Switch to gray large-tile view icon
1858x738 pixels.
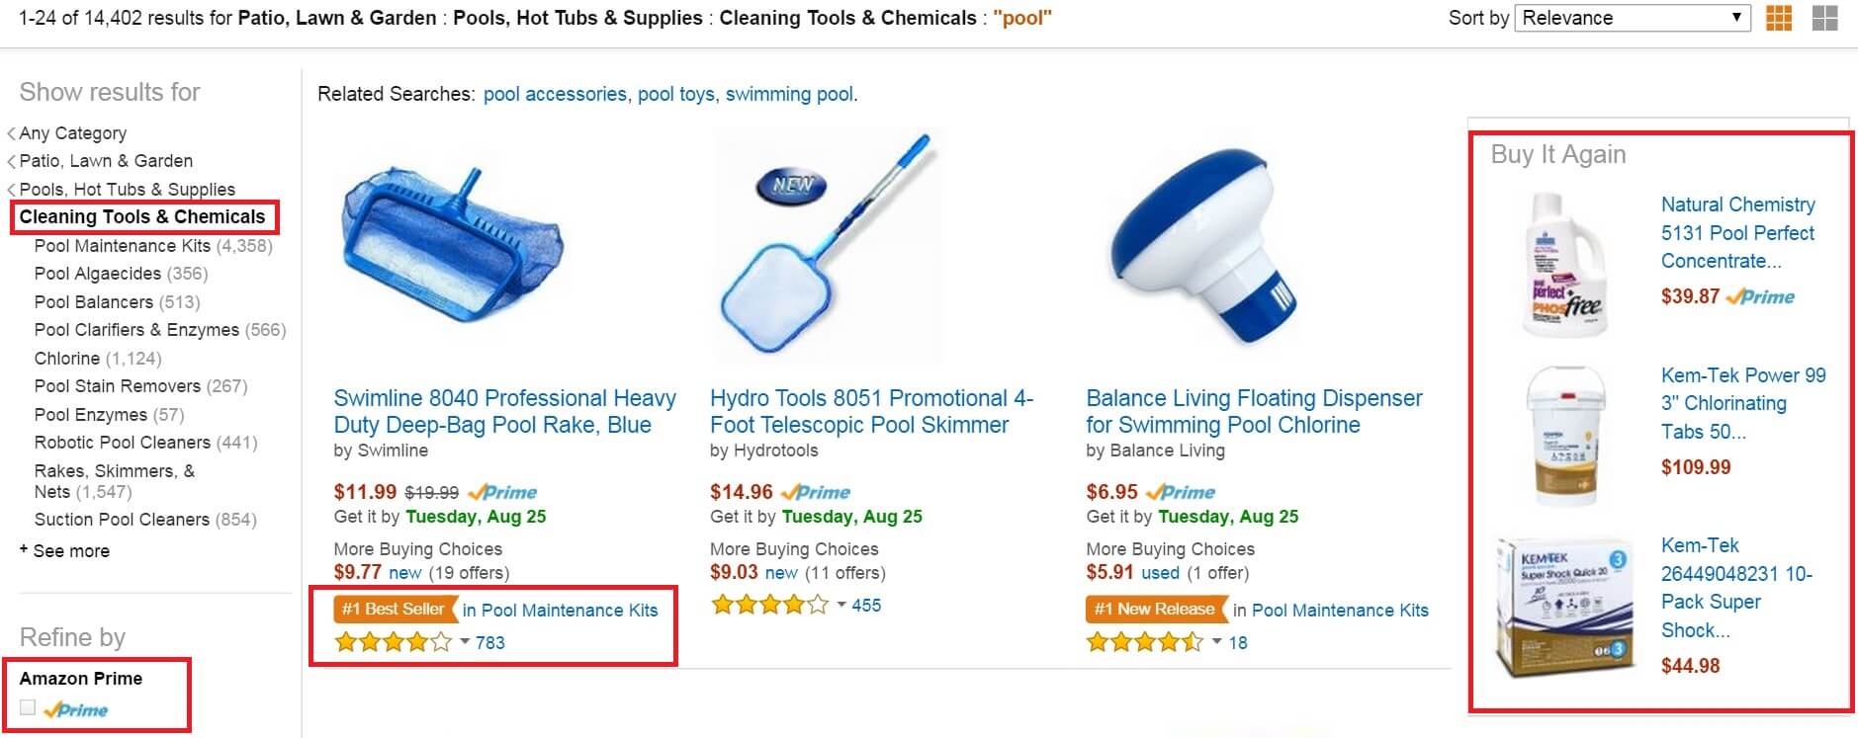pyautogui.click(x=1824, y=18)
